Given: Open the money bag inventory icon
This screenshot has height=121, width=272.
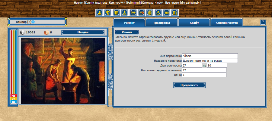Looking at the screenshot, I should click(x=100, y=13).
